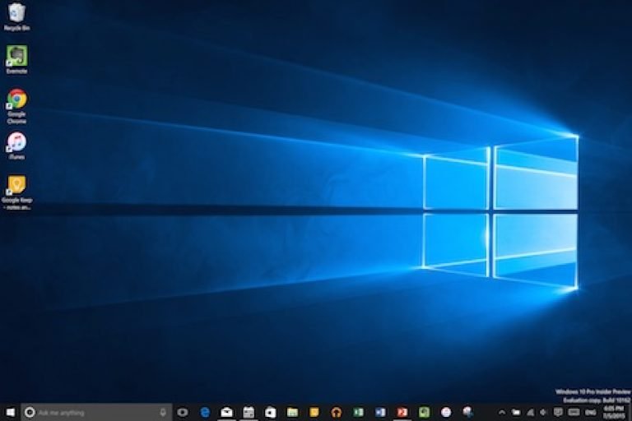Image resolution: width=632 pixels, height=421 pixels.
Task: Click the taskbar clock and date
Action: click(x=612, y=412)
